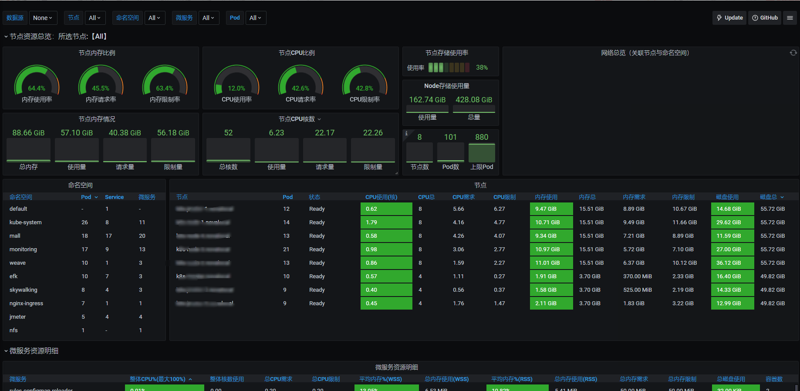This screenshot has width=800, height=391.
Task: Click the 使用率 storage bar gauge
Action: pos(449,67)
